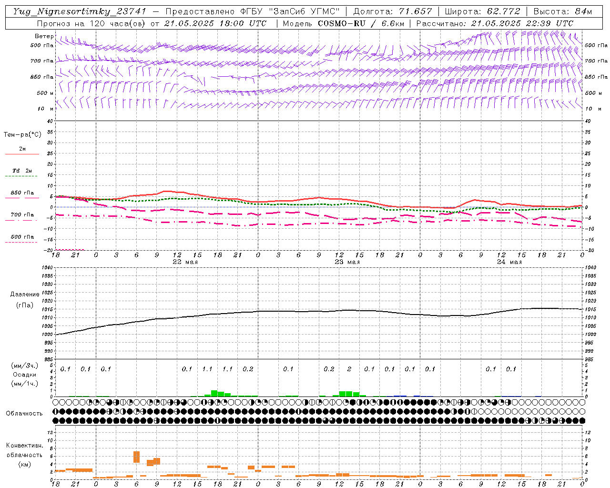Select the 2м temperature legend label
The image size is (610, 488).
[x=22, y=149]
